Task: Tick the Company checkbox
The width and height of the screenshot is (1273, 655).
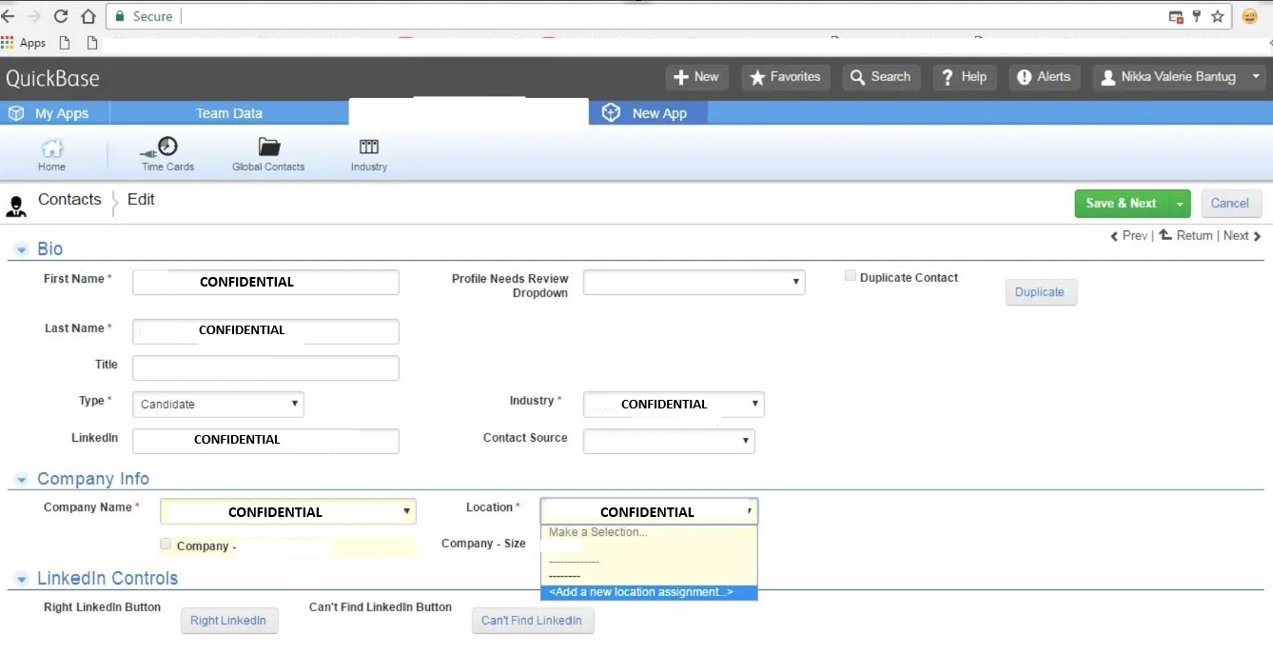Action: [x=166, y=545]
